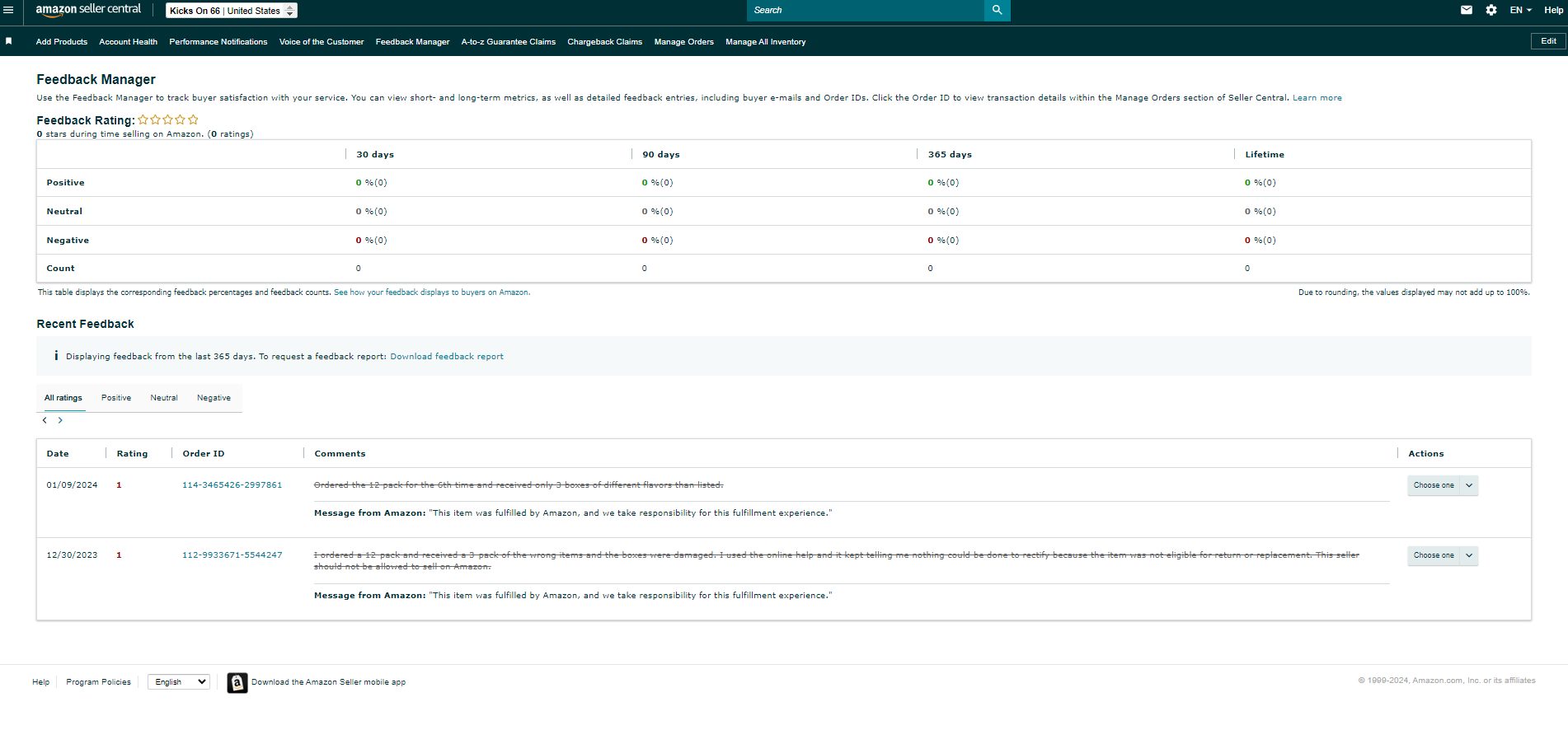Go to next feedback page arrow
The height and width of the screenshot is (744, 1568).
[x=60, y=420]
